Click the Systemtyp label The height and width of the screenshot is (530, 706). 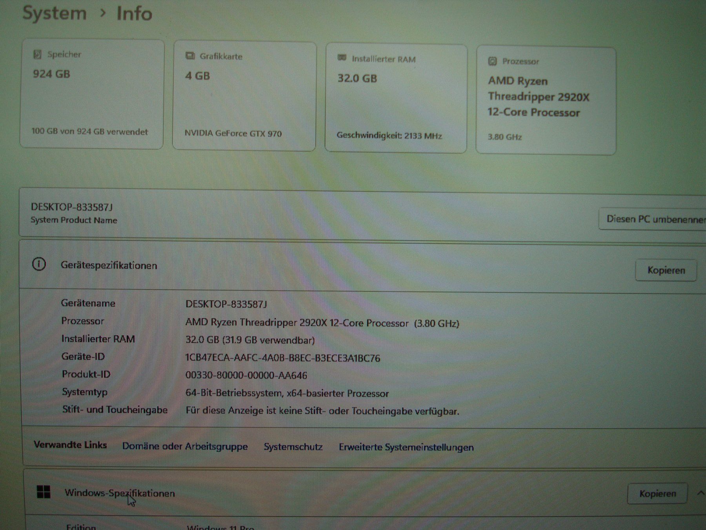point(85,392)
